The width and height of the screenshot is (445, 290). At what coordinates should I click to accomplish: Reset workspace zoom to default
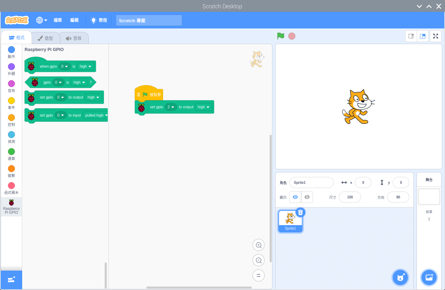pyautogui.click(x=259, y=276)
